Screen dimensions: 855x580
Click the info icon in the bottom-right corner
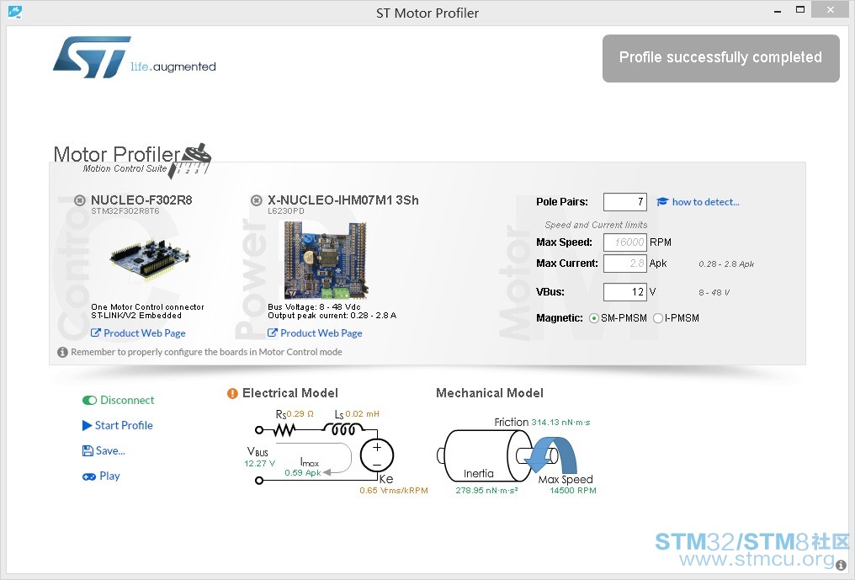(x=842, y=566)
